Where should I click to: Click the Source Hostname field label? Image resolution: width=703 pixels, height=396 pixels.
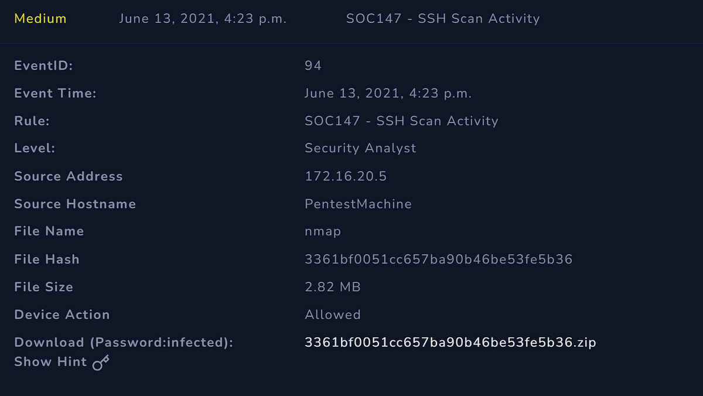point(75,204)
